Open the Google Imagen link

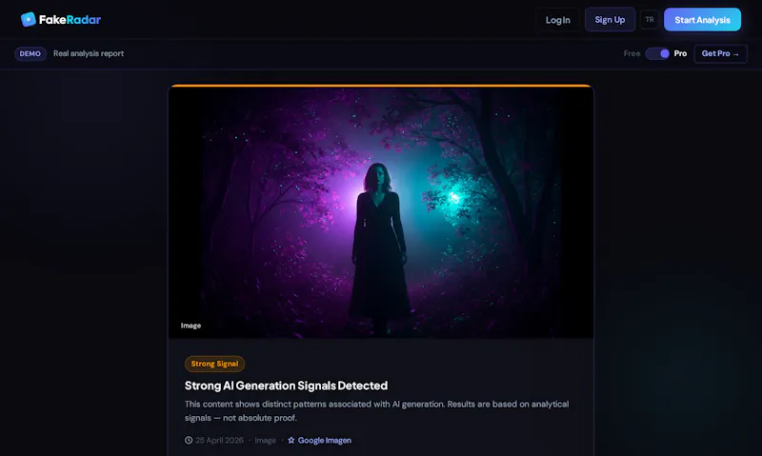point(324,440)
